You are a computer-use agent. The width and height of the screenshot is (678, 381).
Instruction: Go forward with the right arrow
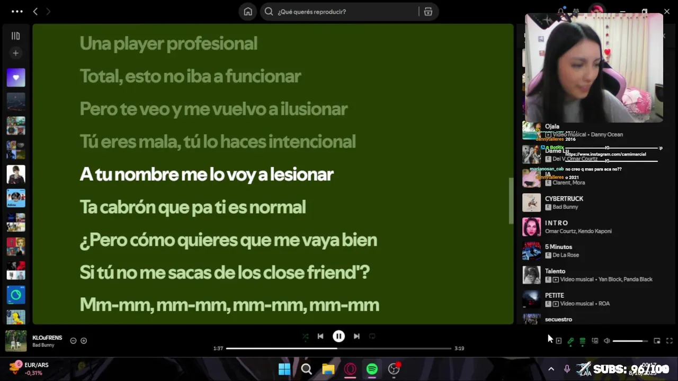(x=48, y=11)
